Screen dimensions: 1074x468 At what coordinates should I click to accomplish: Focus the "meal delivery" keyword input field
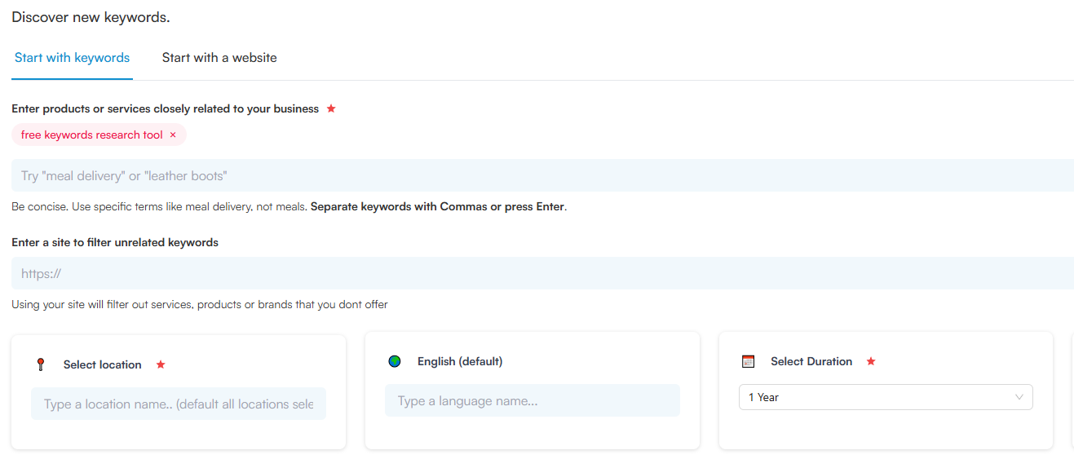coord(538,176)
